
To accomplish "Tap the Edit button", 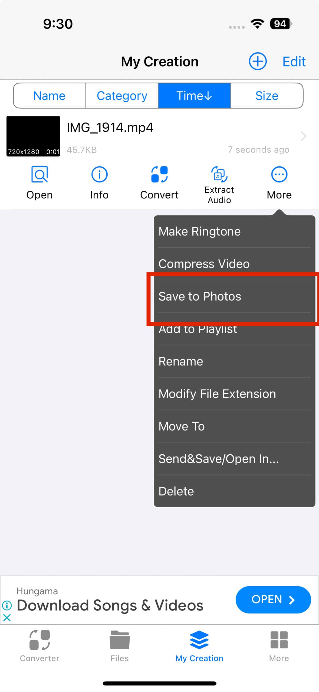I will [x=294, y=62].
